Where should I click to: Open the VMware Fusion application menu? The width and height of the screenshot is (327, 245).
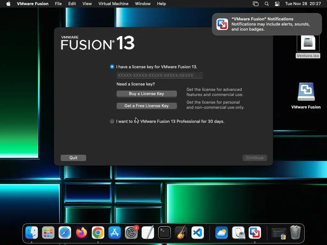tap(33, 4)
